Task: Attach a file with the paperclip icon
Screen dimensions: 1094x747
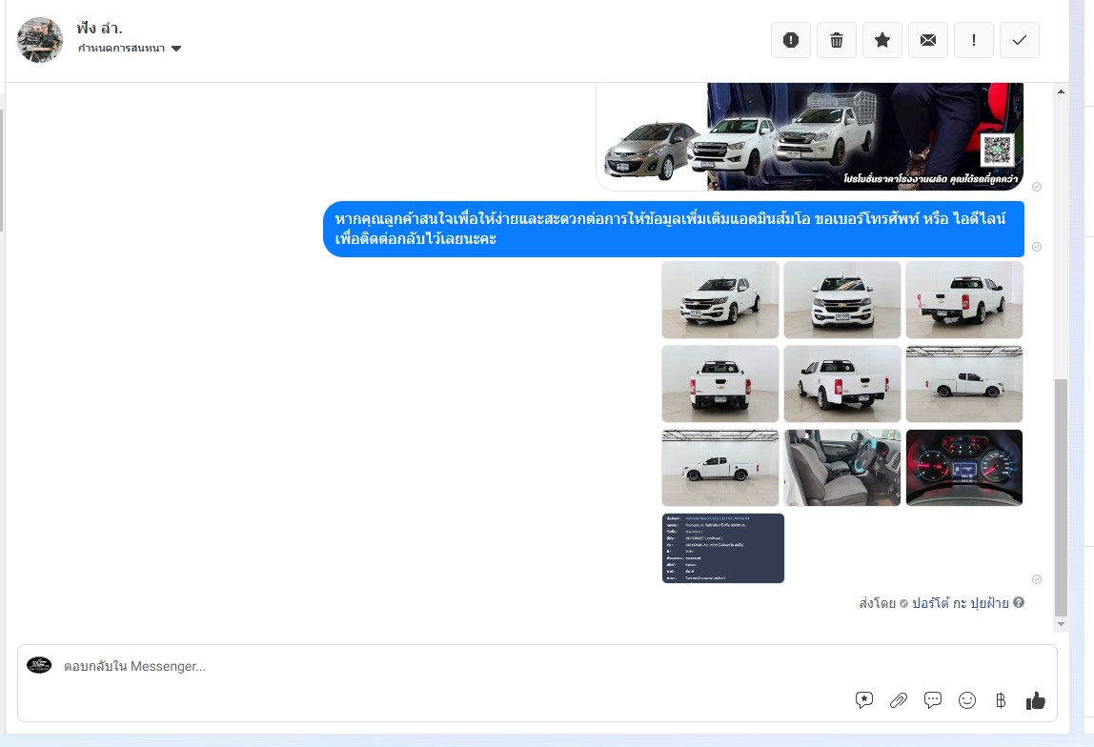Action: pos(899,700)
